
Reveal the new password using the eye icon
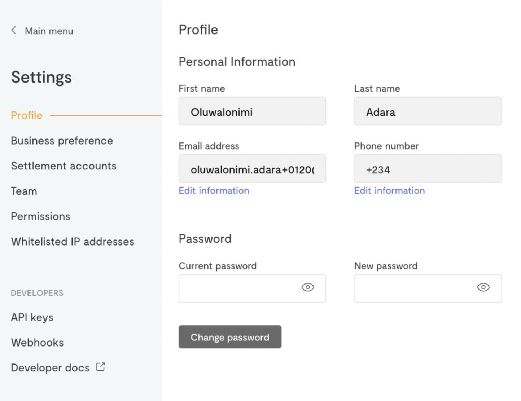[483, 287]
